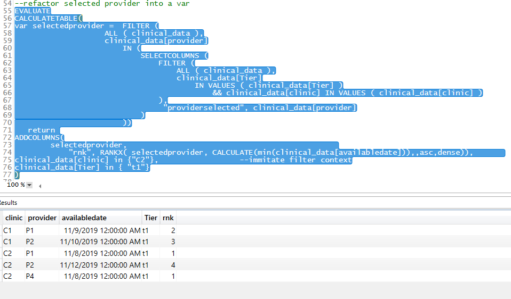
Task: Click the green refactor comment line
Action: pos(102,4)
